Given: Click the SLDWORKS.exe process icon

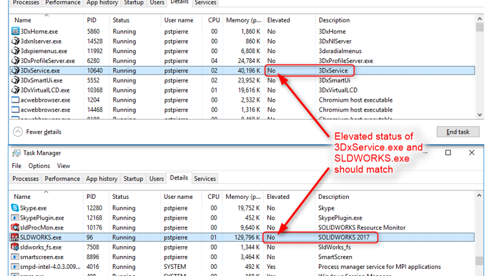Looking at the screenshot, I should (15, 237).
